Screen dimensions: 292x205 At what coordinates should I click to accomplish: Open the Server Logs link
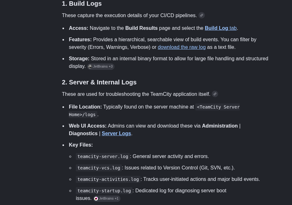point(116,133)
